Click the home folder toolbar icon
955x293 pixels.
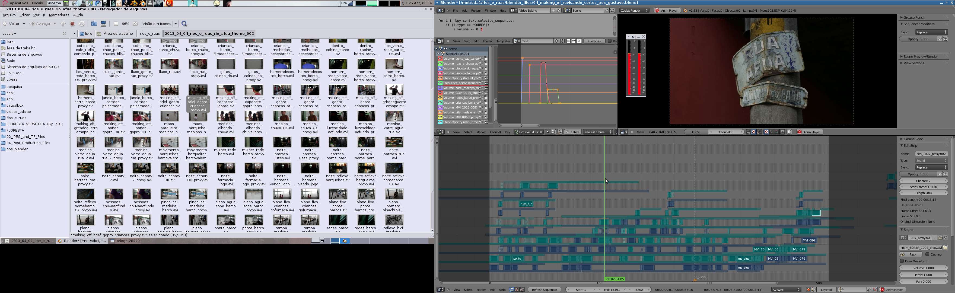[x=94, y=24]
